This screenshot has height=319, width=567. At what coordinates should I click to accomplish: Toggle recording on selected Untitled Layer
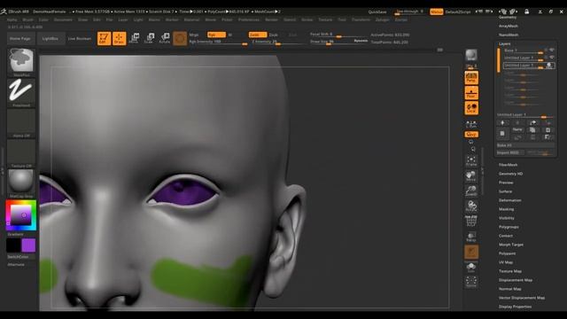(549, 66)
